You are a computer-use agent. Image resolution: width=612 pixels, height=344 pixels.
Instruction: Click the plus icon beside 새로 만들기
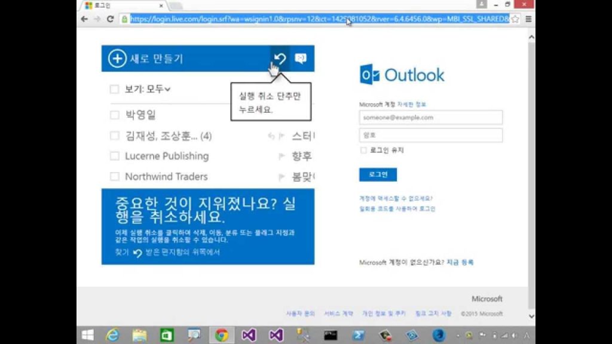pyautogui.click(x=117, y=59)
